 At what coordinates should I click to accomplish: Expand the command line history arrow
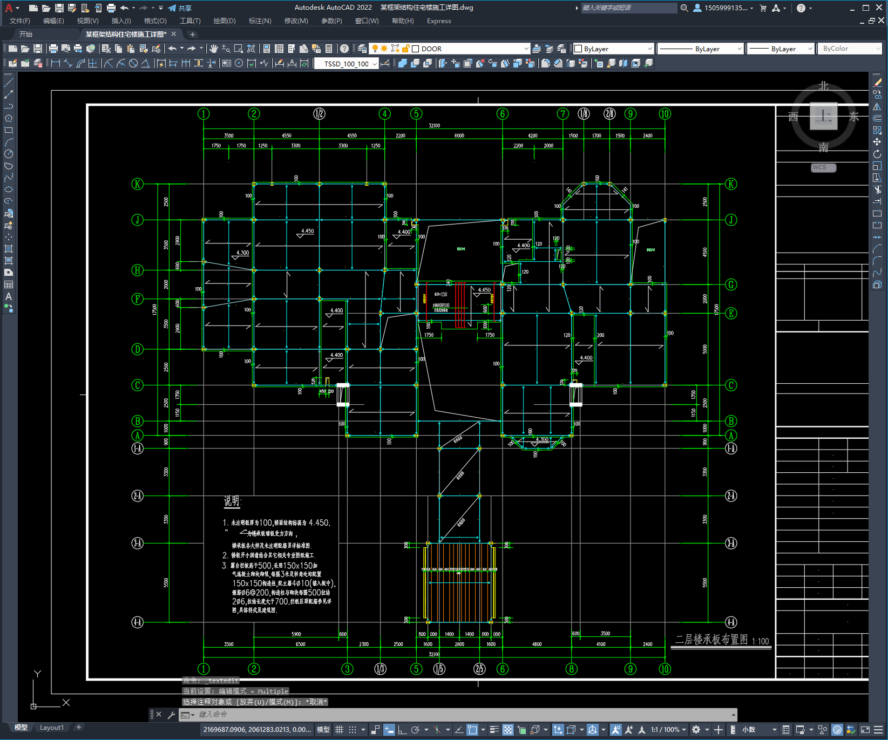click(x=734, y=715)
